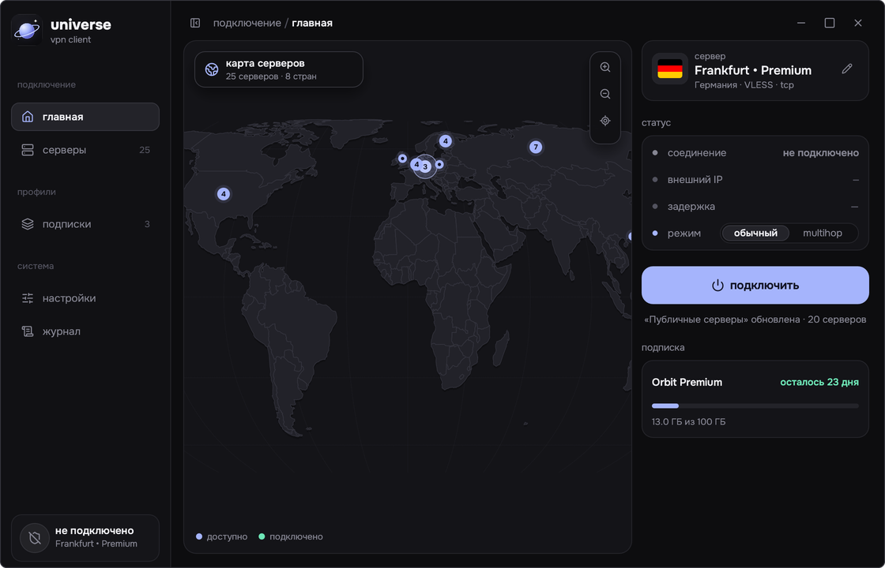885x568 pixels.
Task: Click the universe planet logo icon
Action: (x=27, y=30)
